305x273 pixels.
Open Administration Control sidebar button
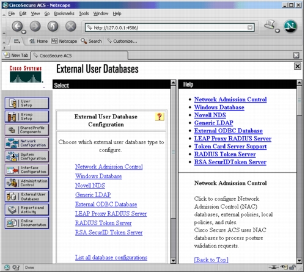pos(27,183)
